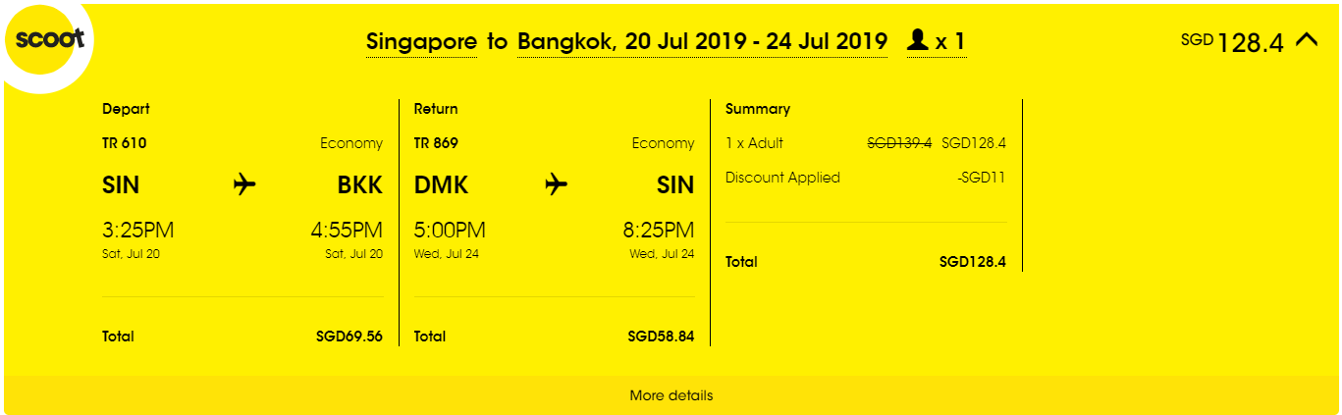Click the return flight airplane icon
Viewport: 1342px width, 415px height.
[x=557, y=184]
